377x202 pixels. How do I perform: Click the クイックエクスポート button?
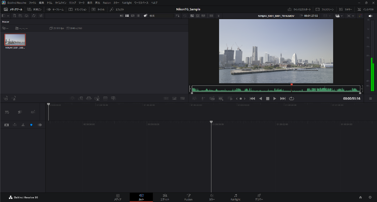click(x=299, y=9)
